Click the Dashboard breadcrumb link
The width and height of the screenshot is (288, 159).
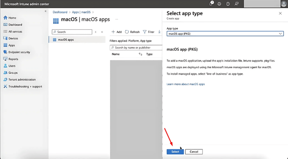[60, 12]
